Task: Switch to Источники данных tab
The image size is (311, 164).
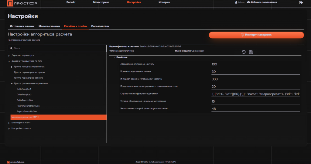Action: (22, 26)
